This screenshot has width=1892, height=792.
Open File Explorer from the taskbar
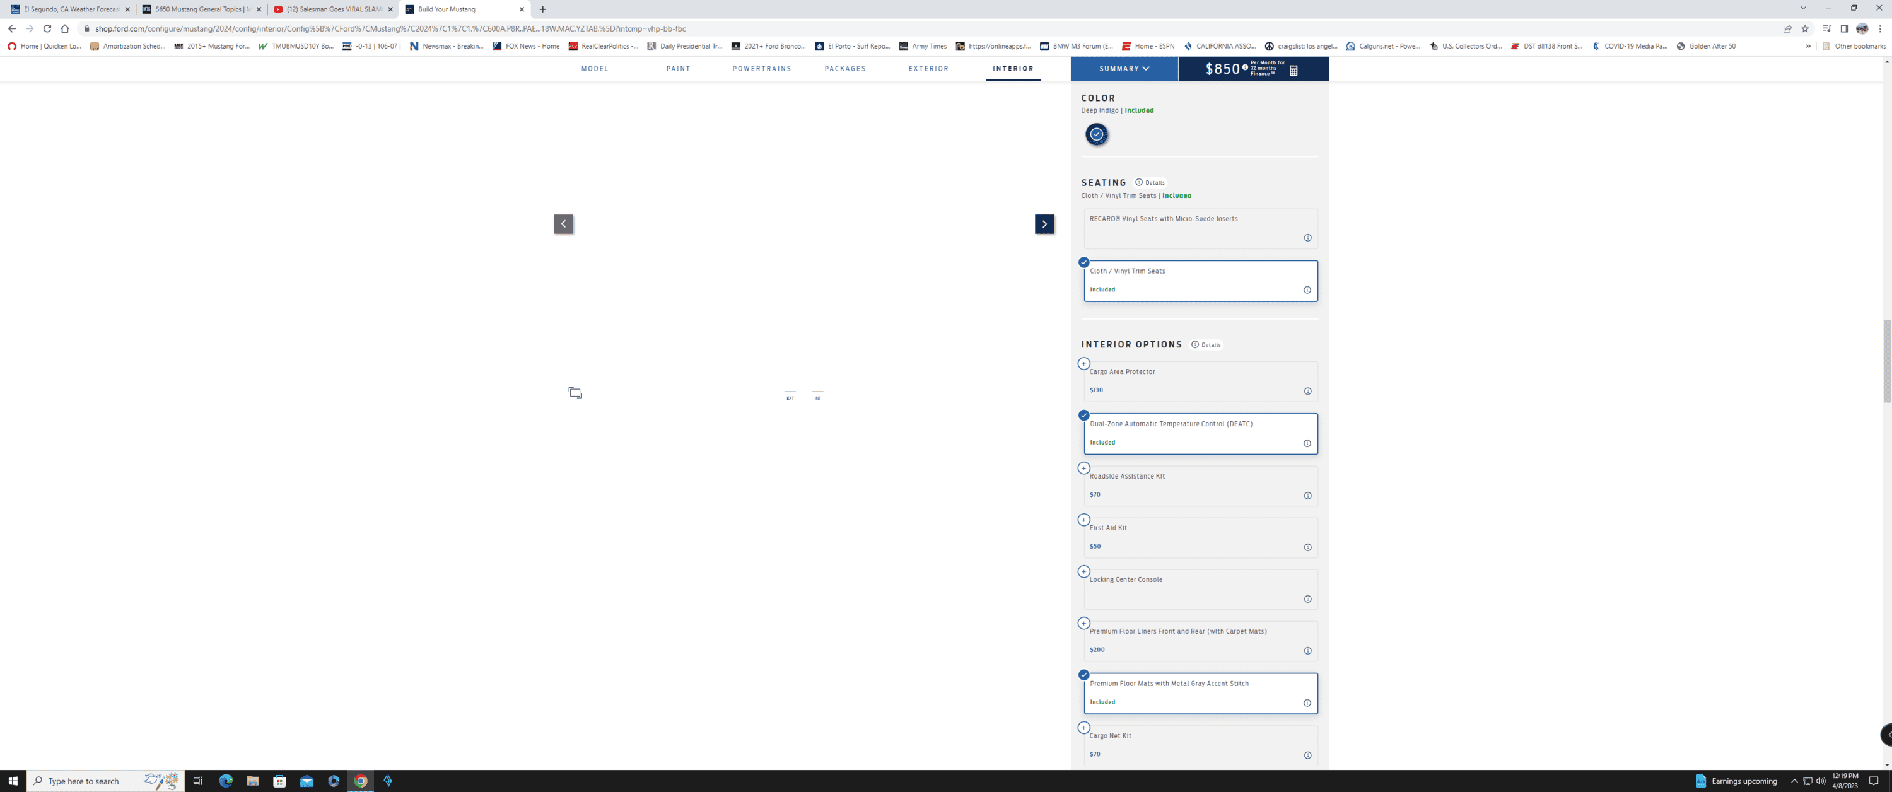pos(253,781)
